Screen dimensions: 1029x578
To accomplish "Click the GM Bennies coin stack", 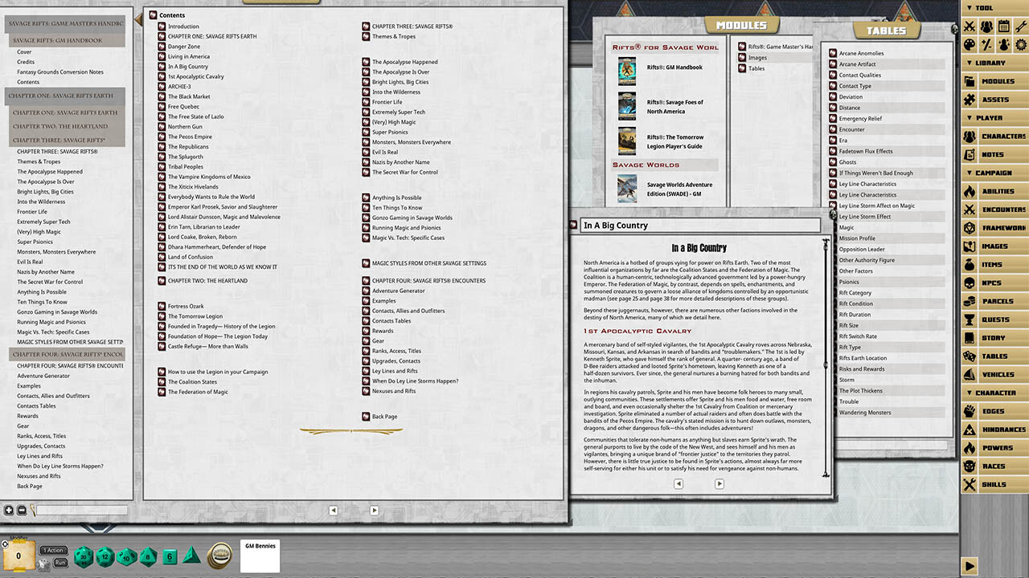I will tap(220, 556).
